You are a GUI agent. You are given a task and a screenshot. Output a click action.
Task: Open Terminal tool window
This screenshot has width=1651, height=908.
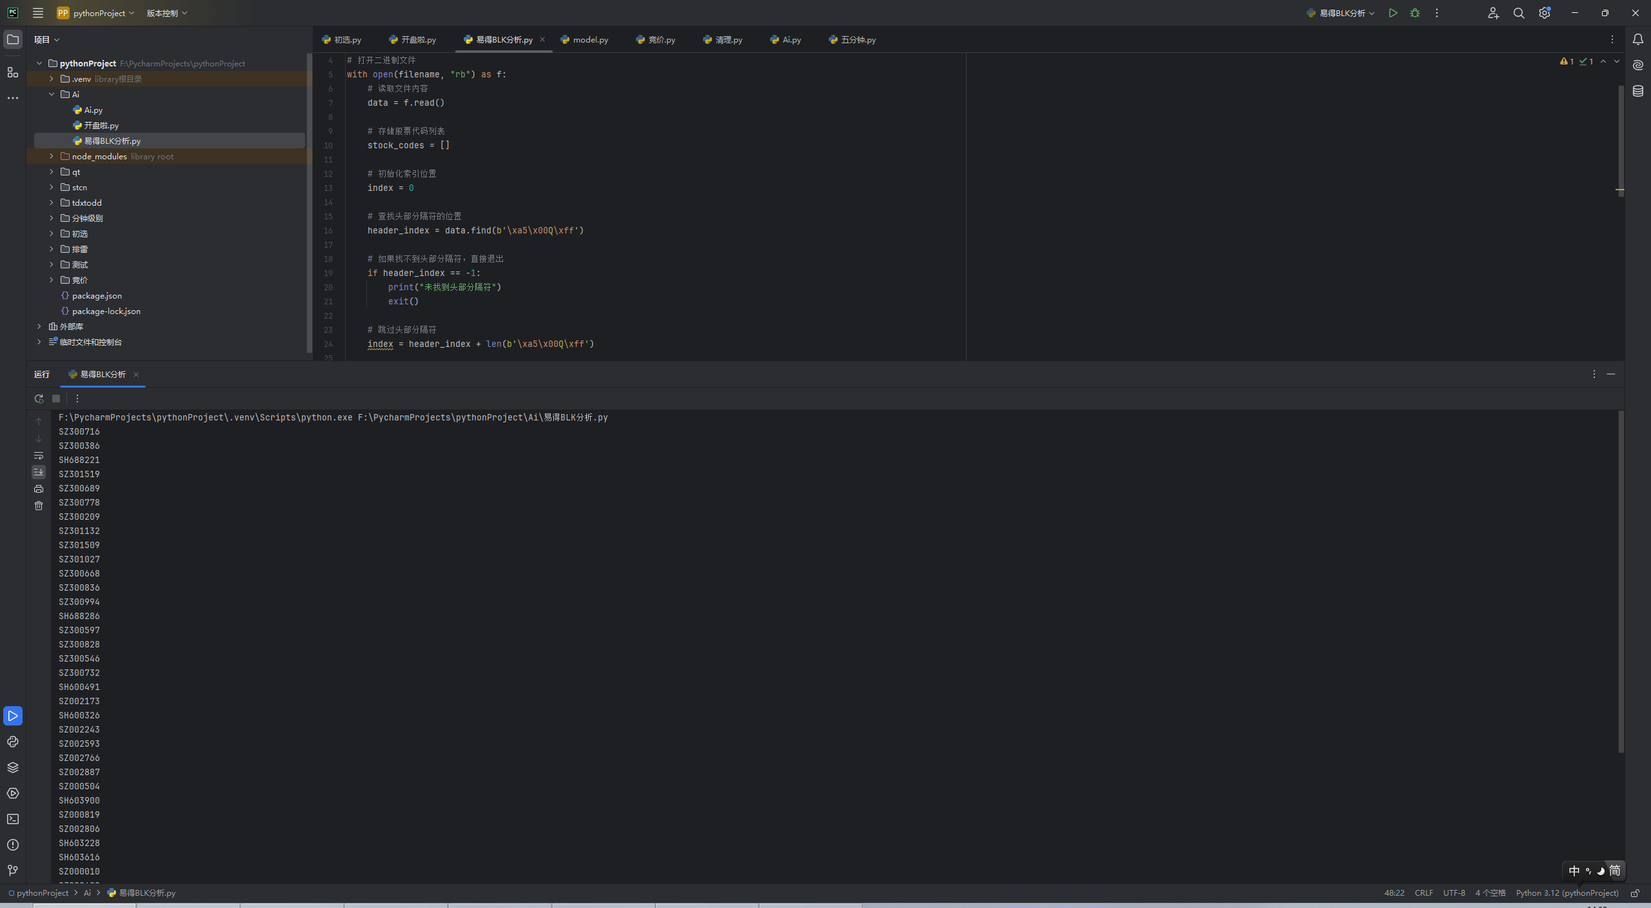click(12, 819)
